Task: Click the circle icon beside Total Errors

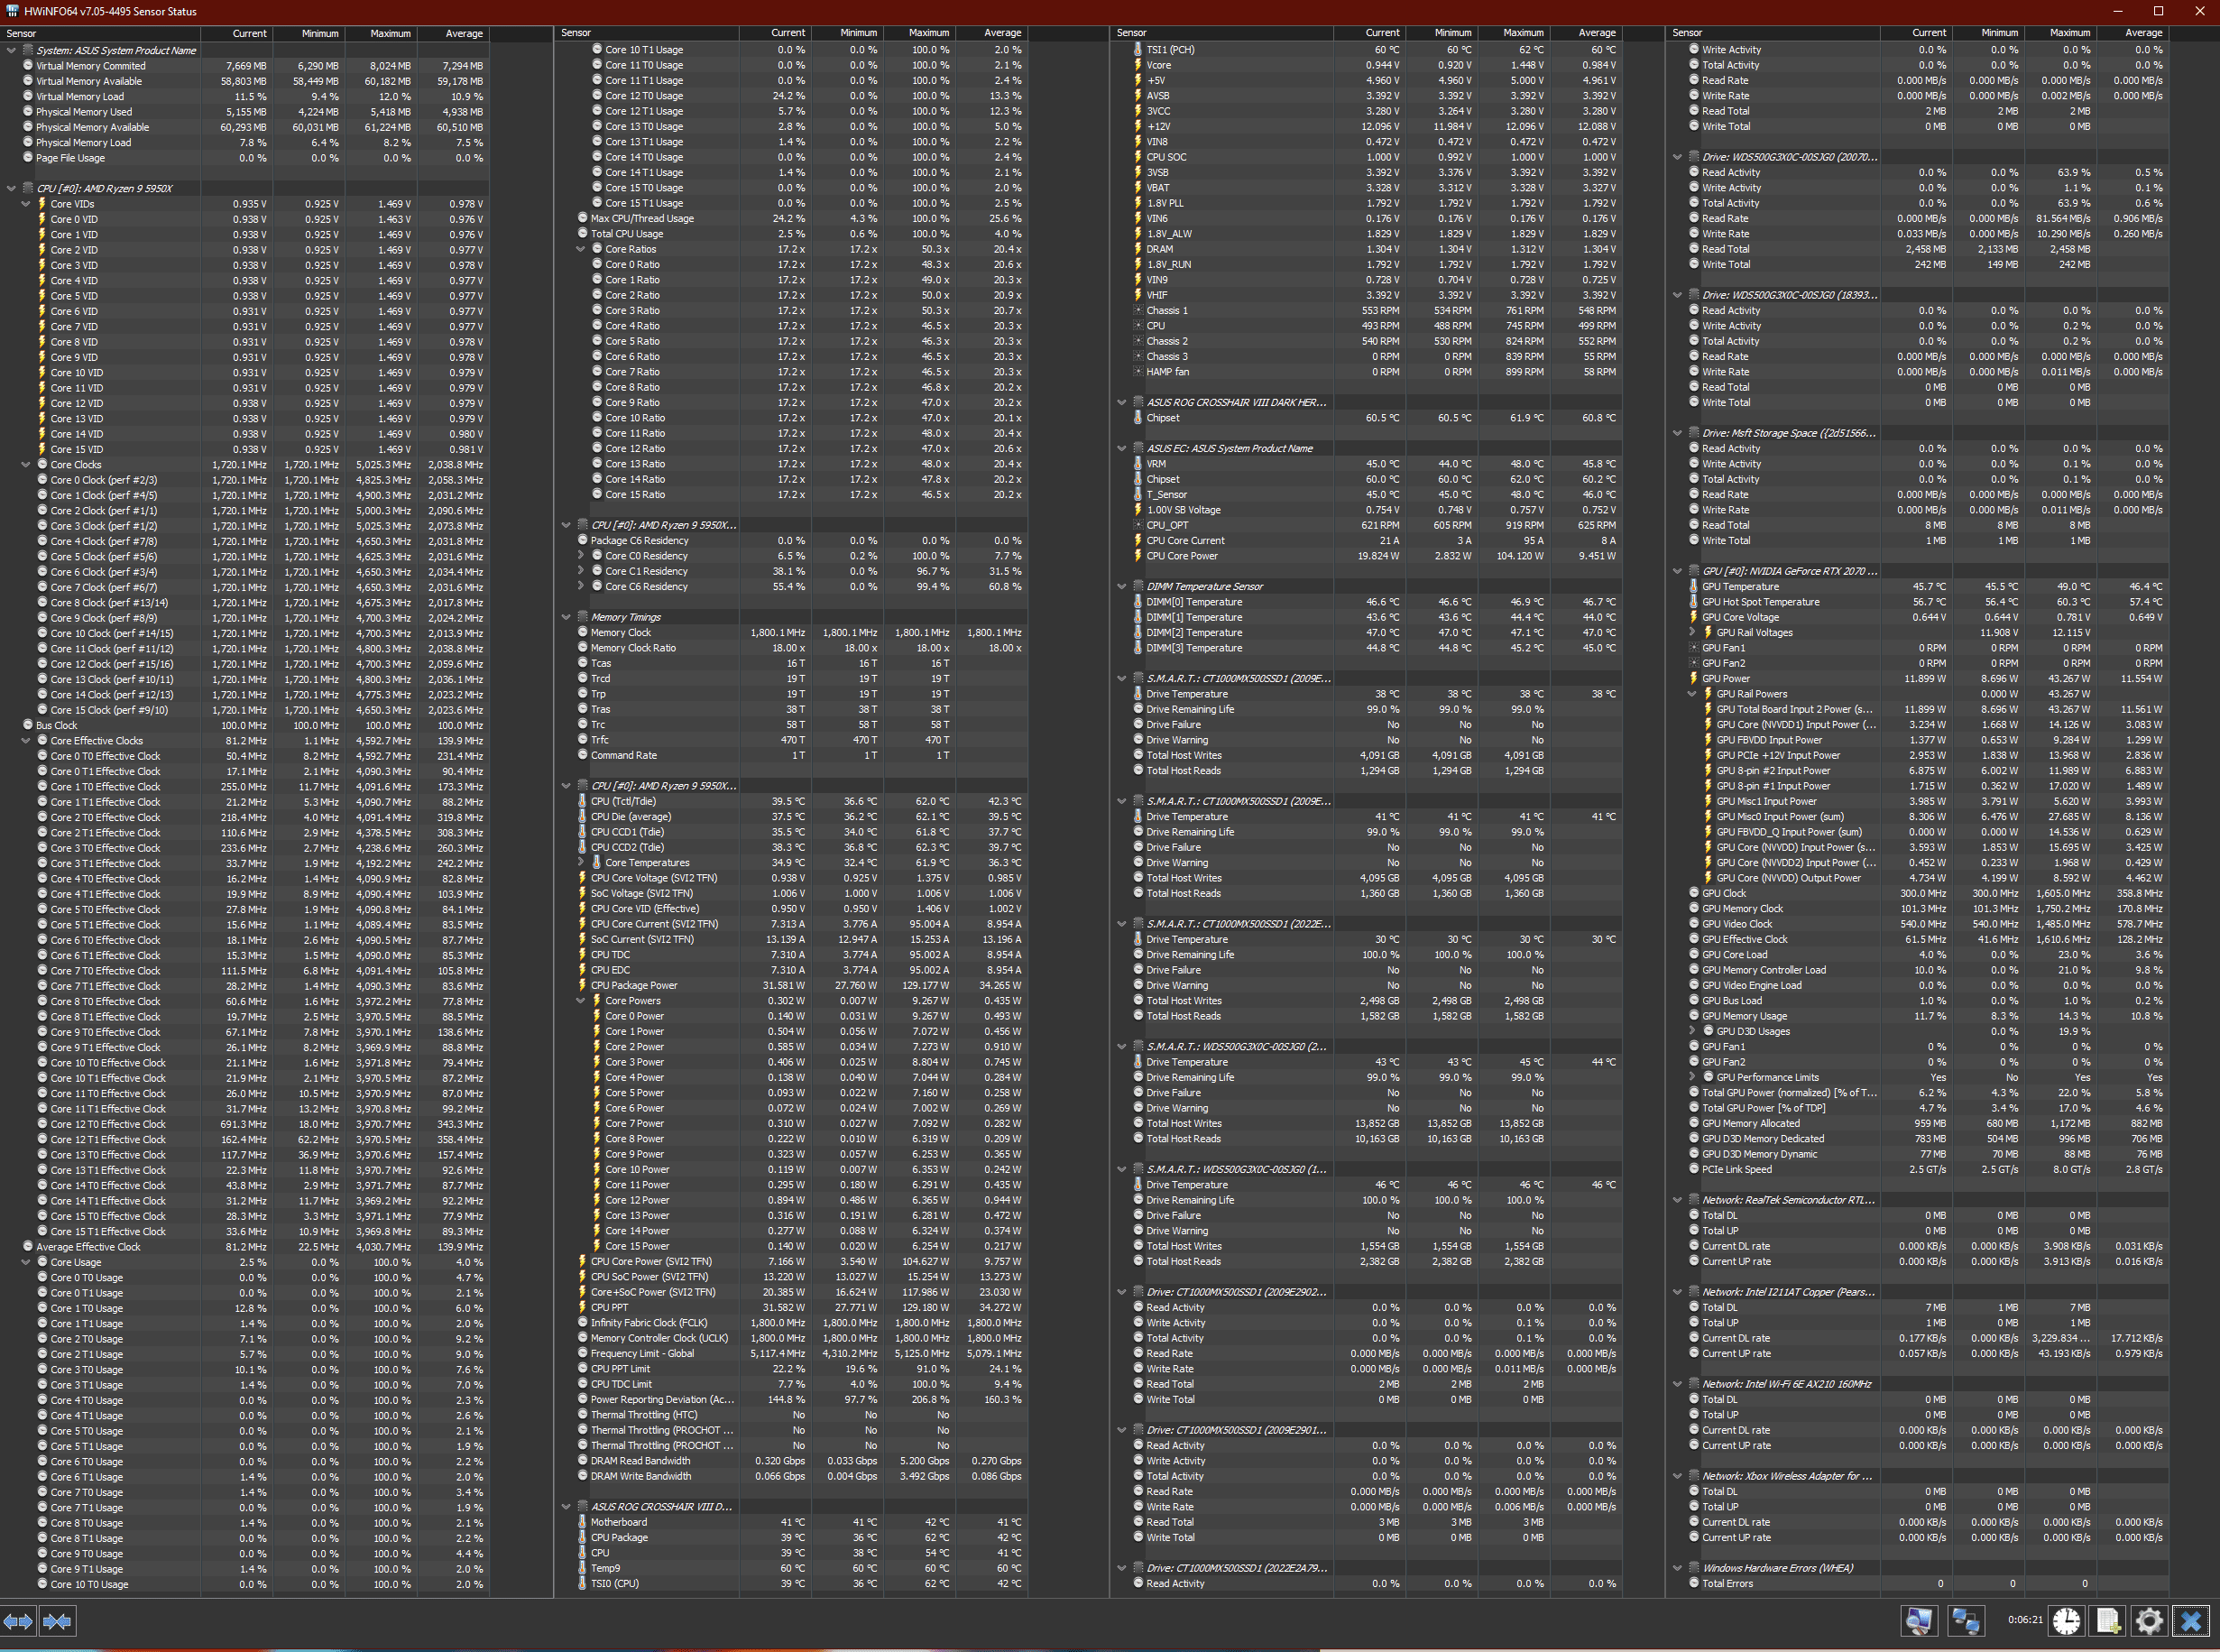Action: pos(1693,1583)
